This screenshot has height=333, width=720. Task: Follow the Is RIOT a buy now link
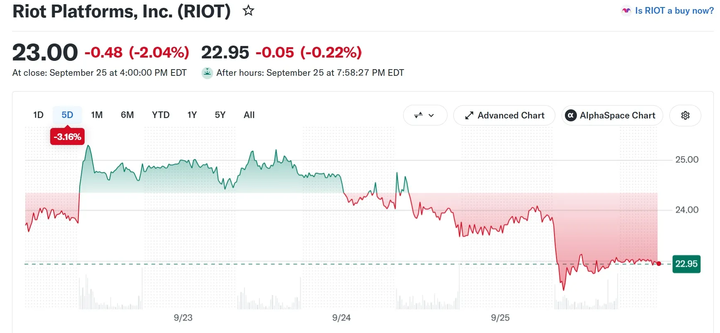pyautogui.click(x=674, y=11)
